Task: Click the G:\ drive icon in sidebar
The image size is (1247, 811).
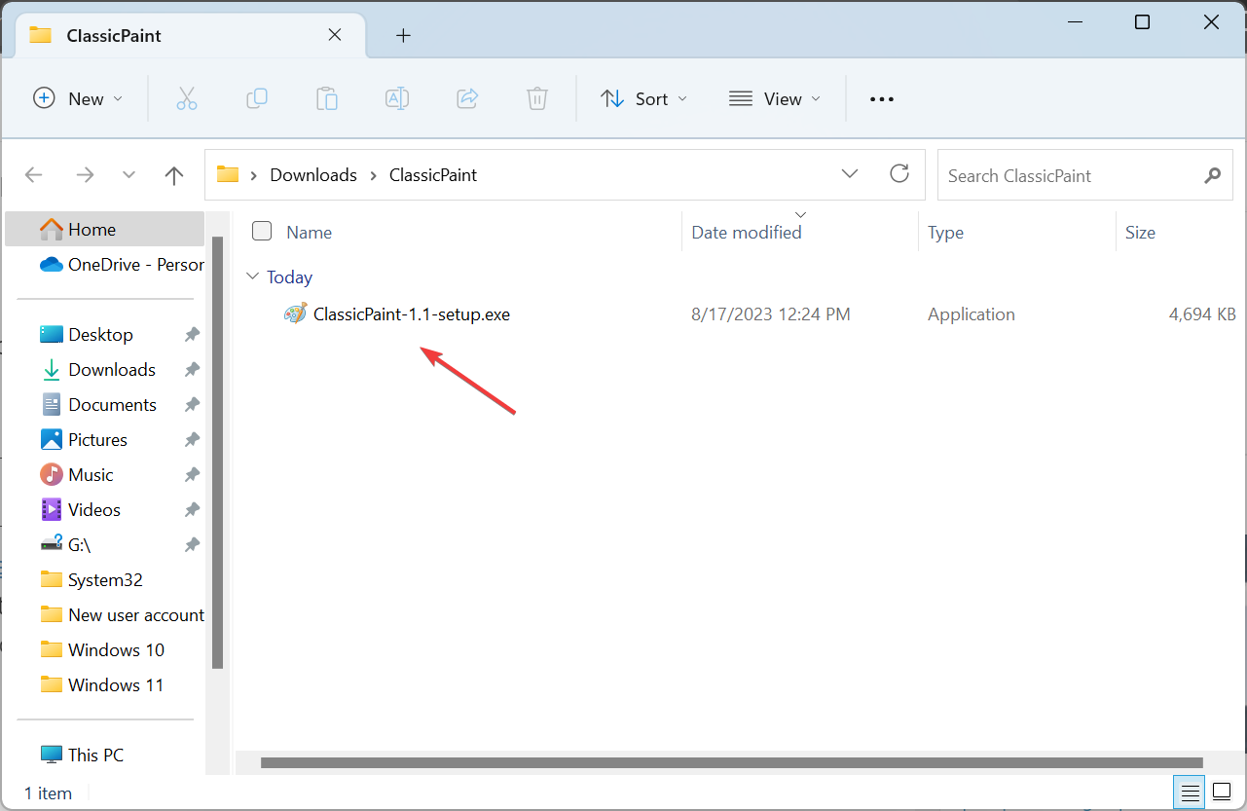Action: [x=52, y=544]
